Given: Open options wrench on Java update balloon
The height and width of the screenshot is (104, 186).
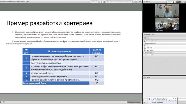Looking at the screenshot, I should tap(173, 99).
